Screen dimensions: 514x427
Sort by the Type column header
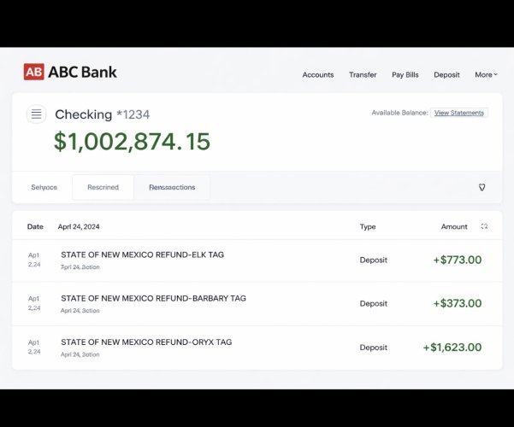pos(368,227)
